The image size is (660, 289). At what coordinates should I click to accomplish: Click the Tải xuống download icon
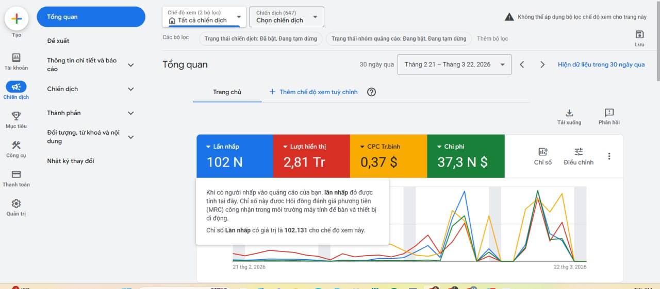coord(569,113)
